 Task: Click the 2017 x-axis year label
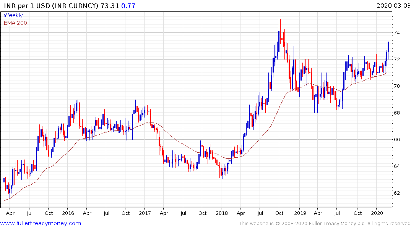pos(145,213)
